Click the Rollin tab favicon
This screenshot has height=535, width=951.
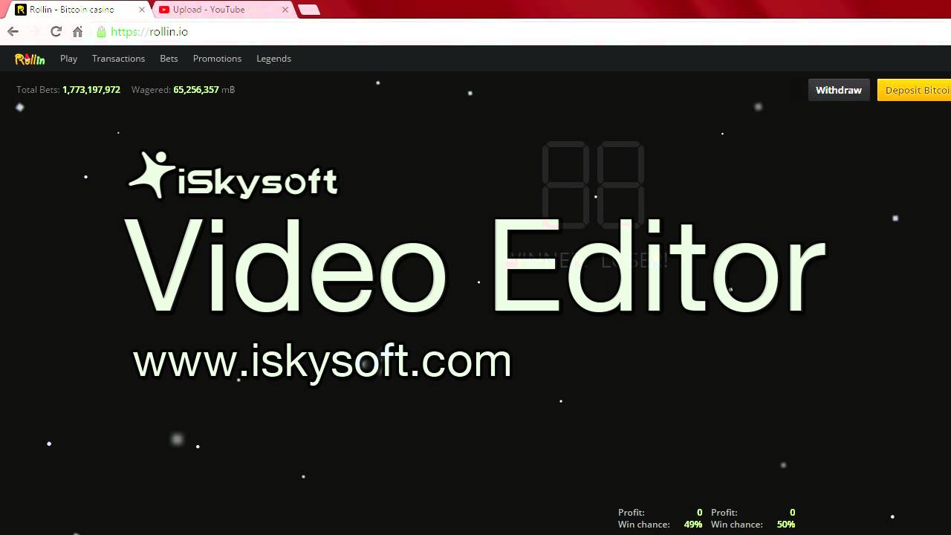(21, 10)
